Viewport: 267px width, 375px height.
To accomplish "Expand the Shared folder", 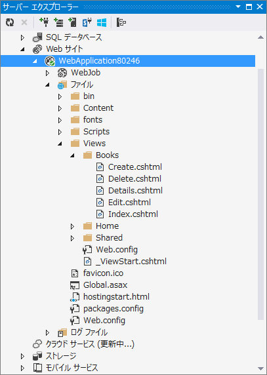I will pyautogui.click(x=72, y=238).
